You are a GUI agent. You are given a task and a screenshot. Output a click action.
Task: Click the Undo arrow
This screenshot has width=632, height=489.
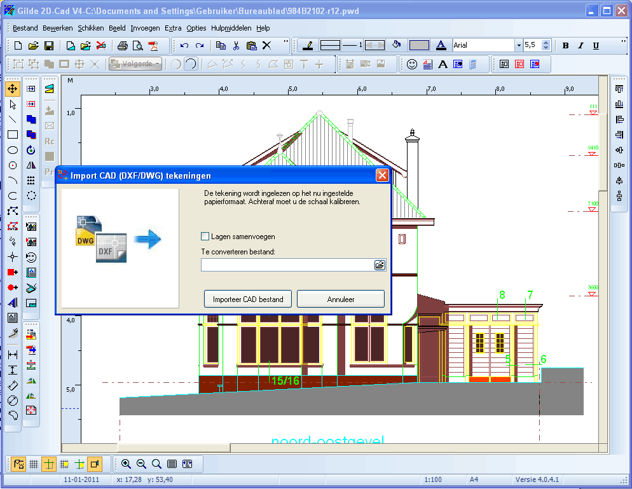[x=184, y=46]
